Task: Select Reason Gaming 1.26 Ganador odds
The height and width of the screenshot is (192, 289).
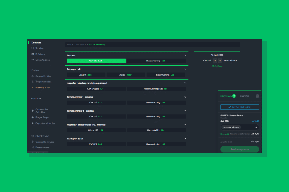Action: coord(157,61)
